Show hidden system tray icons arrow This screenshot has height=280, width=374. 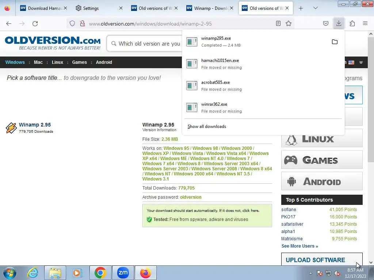[x=310, y=273]
